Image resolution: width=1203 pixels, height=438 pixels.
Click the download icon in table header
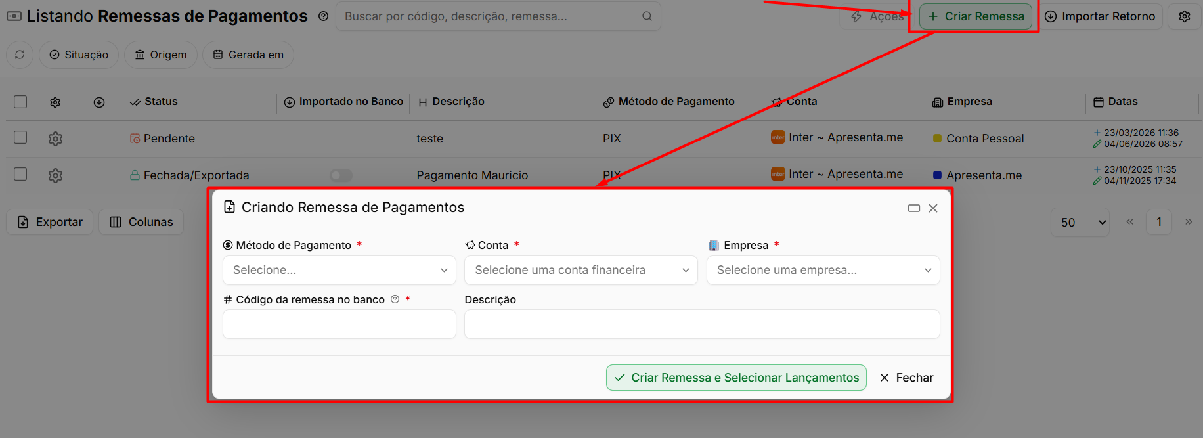click(x=99, y=102)
